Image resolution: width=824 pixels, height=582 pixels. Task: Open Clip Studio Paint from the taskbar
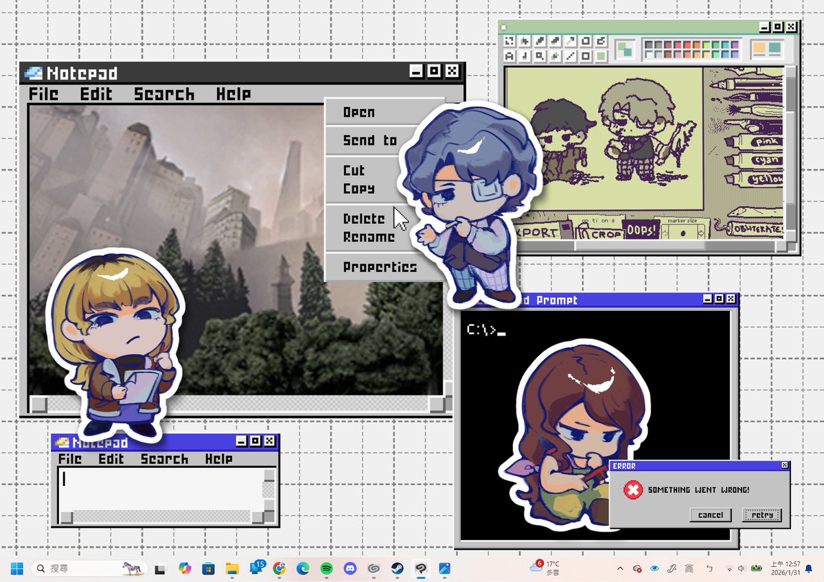pyautogui.click(x=420, y=568)
